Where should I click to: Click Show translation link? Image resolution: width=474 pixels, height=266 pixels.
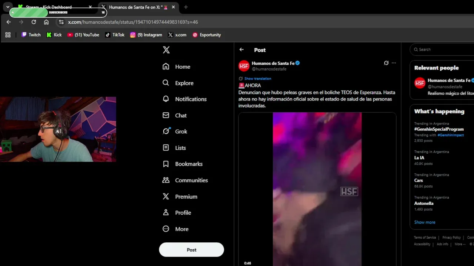point(258,79)
